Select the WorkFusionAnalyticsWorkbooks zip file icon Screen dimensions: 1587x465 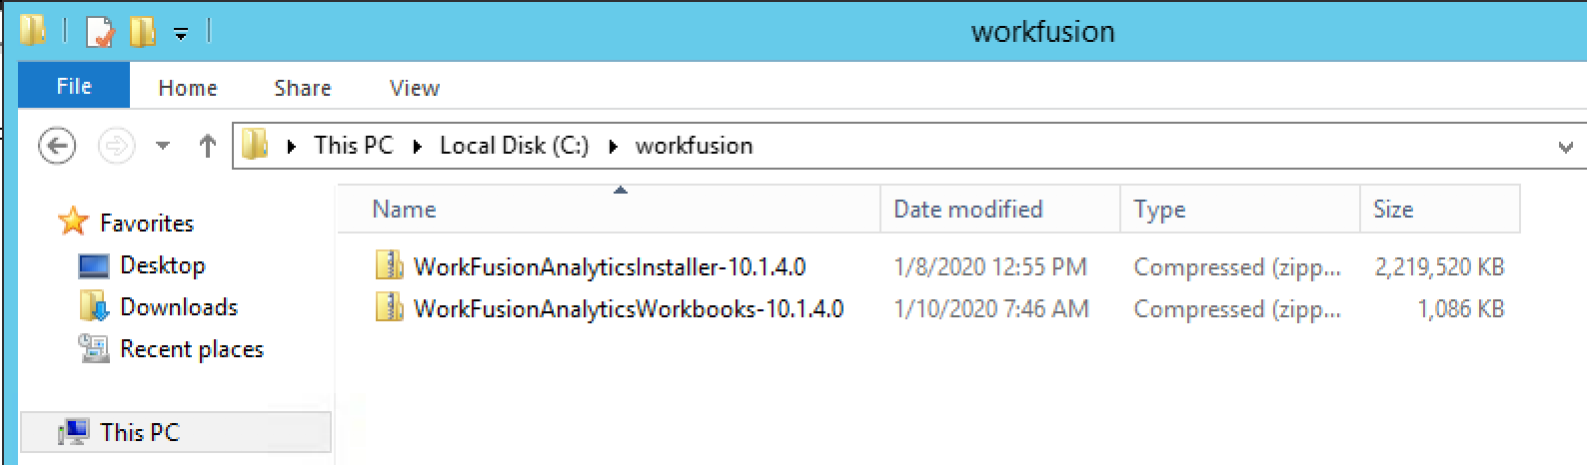point(389,308)
